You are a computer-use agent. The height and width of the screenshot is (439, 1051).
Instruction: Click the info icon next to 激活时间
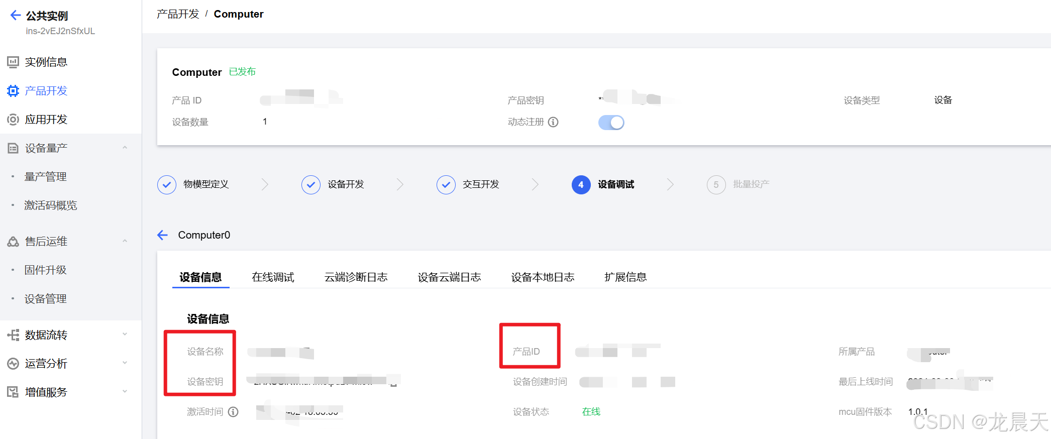tap(233, 412)
